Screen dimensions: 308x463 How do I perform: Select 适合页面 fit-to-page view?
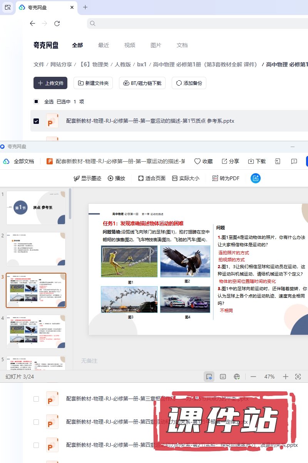[152, 178]
